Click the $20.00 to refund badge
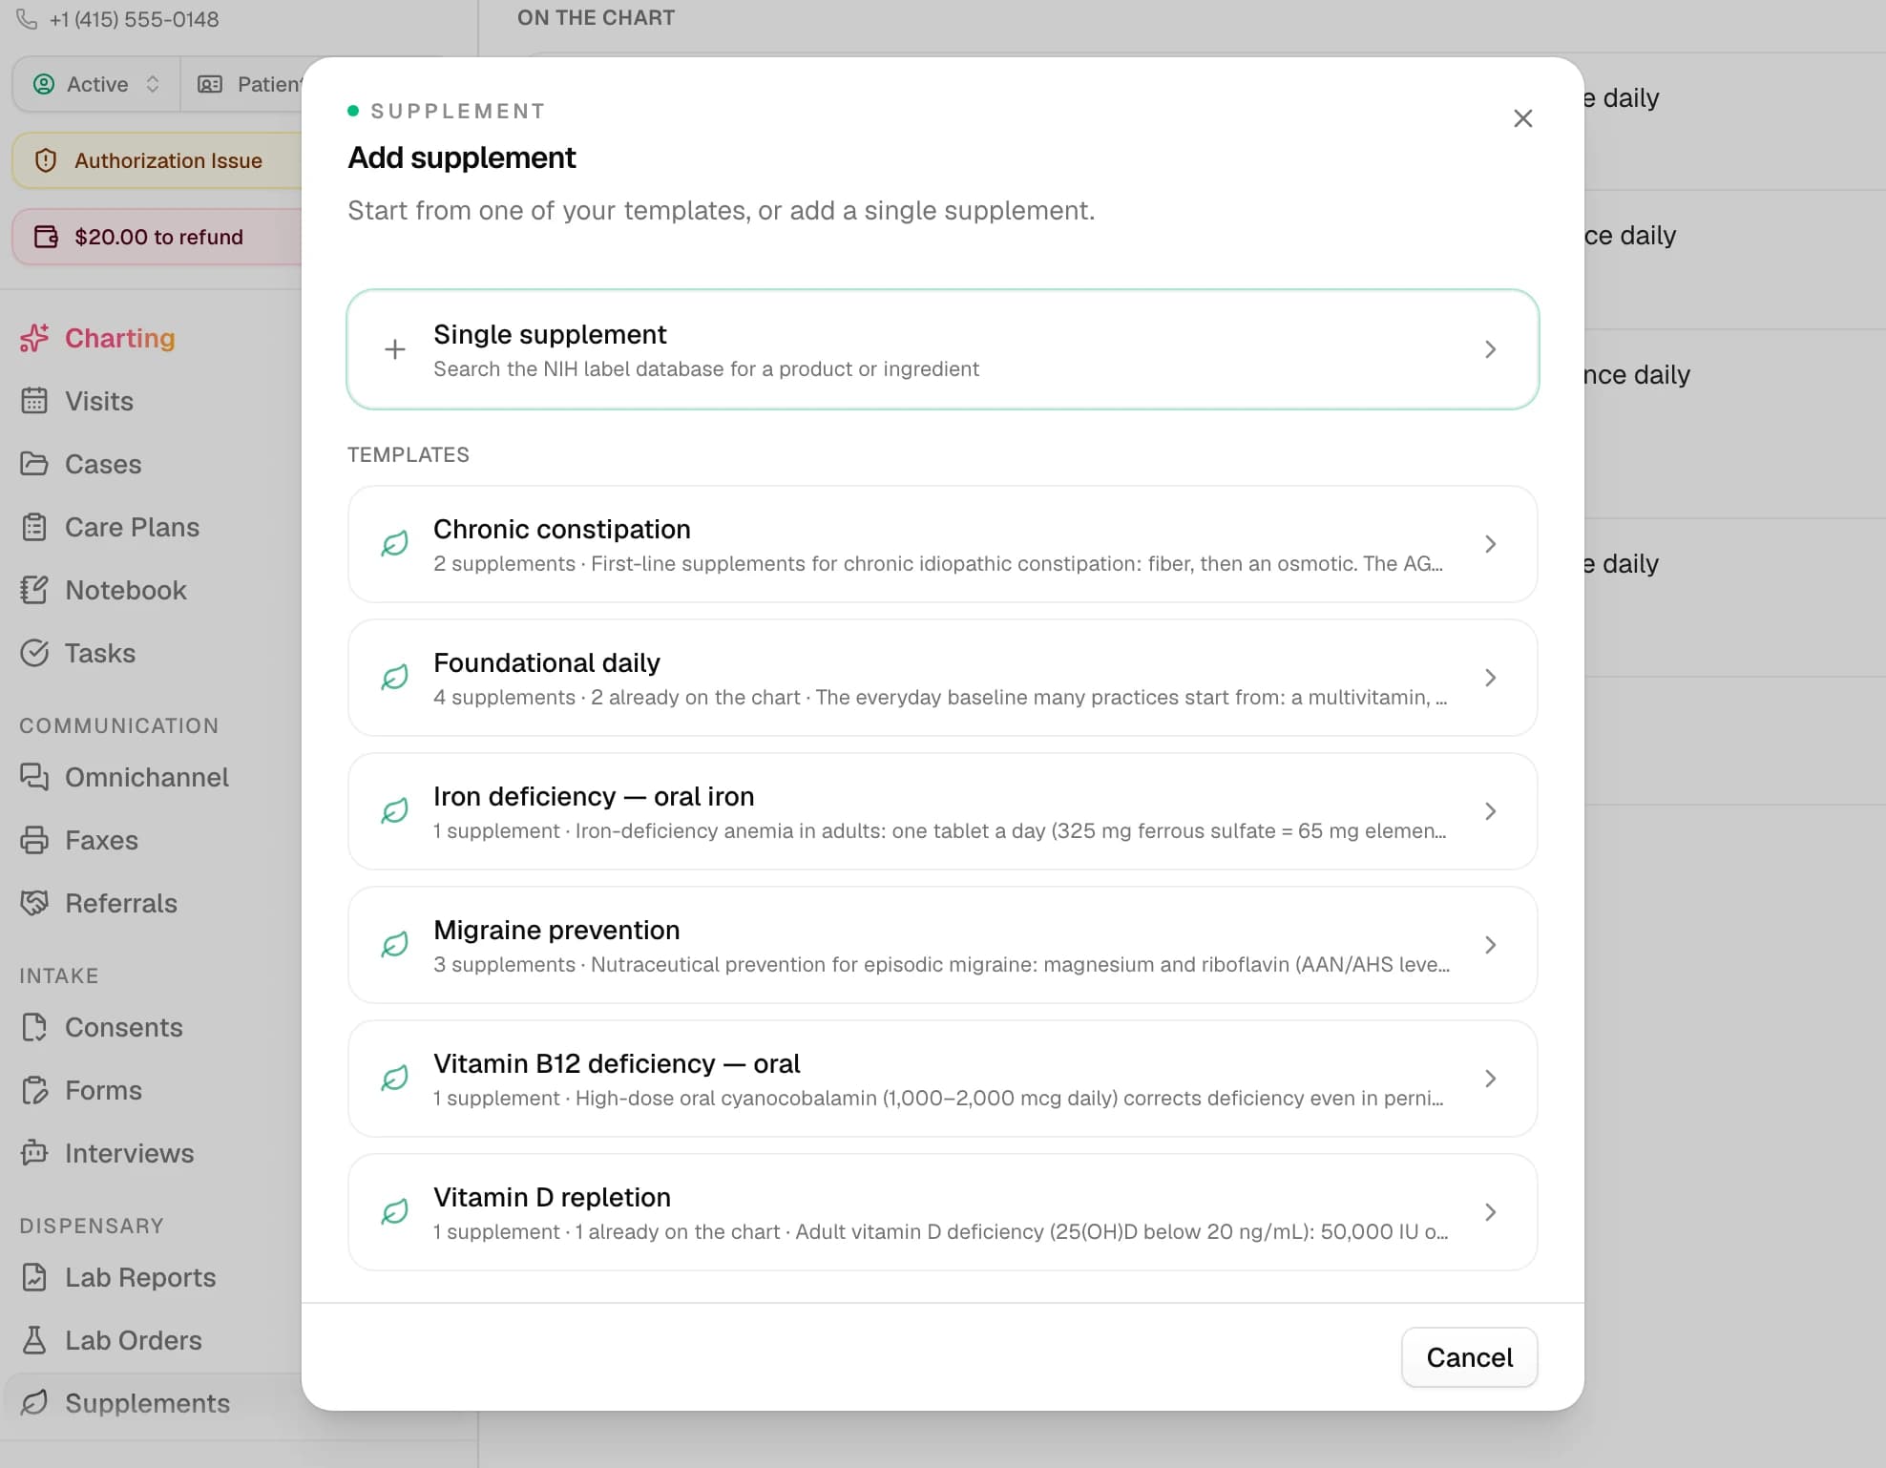The height and width of the screenshot is (1468, 1886). tap(157, 237)
